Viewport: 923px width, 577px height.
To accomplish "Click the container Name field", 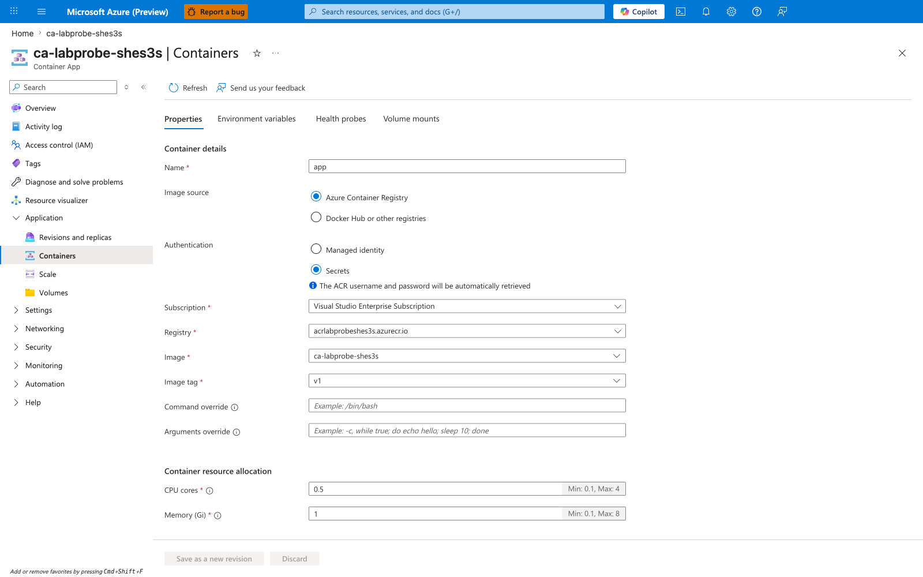I will pyautogui.click(x=467, y=167).
